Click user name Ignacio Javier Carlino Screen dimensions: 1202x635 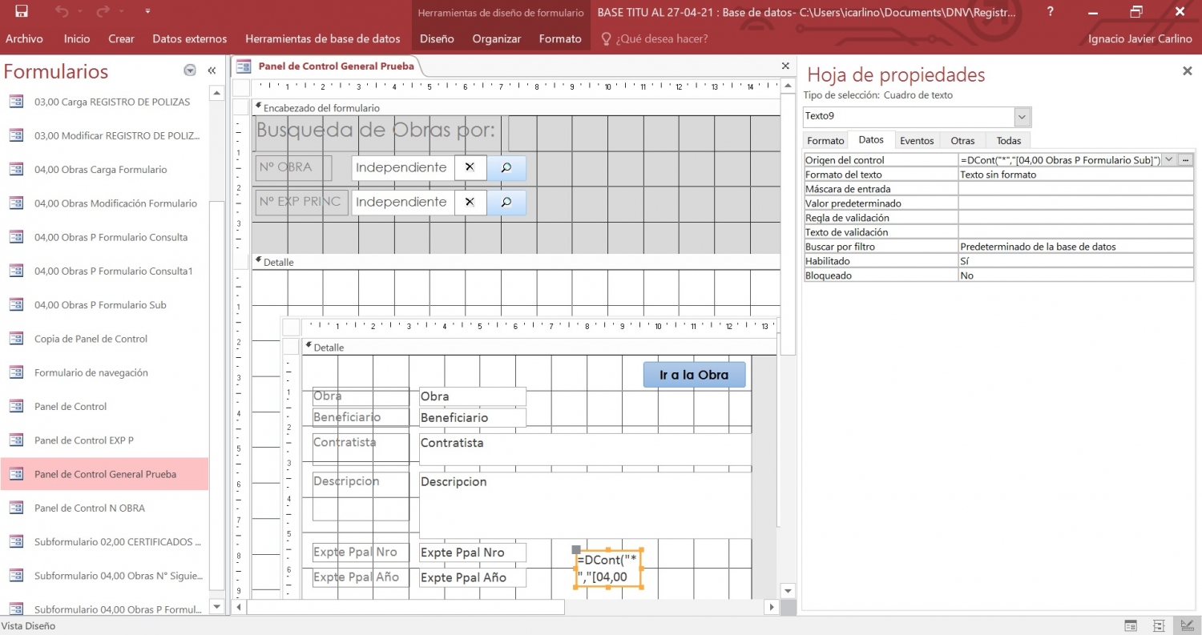click(1140, 38)
